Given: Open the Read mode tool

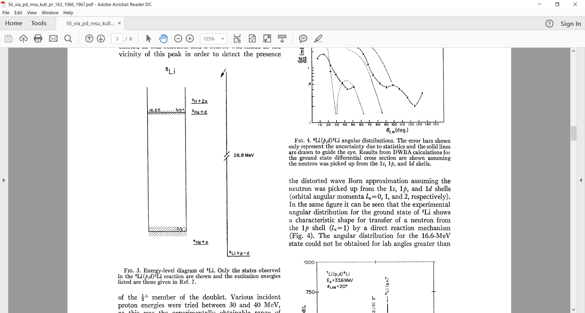Looking at the screenshot, I should coord(282,39).
